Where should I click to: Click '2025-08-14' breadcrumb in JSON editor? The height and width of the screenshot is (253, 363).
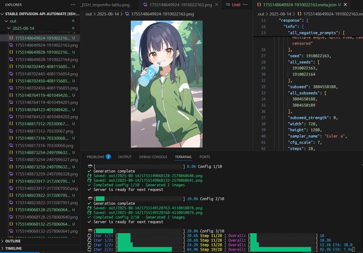click(x=280, y=14)
